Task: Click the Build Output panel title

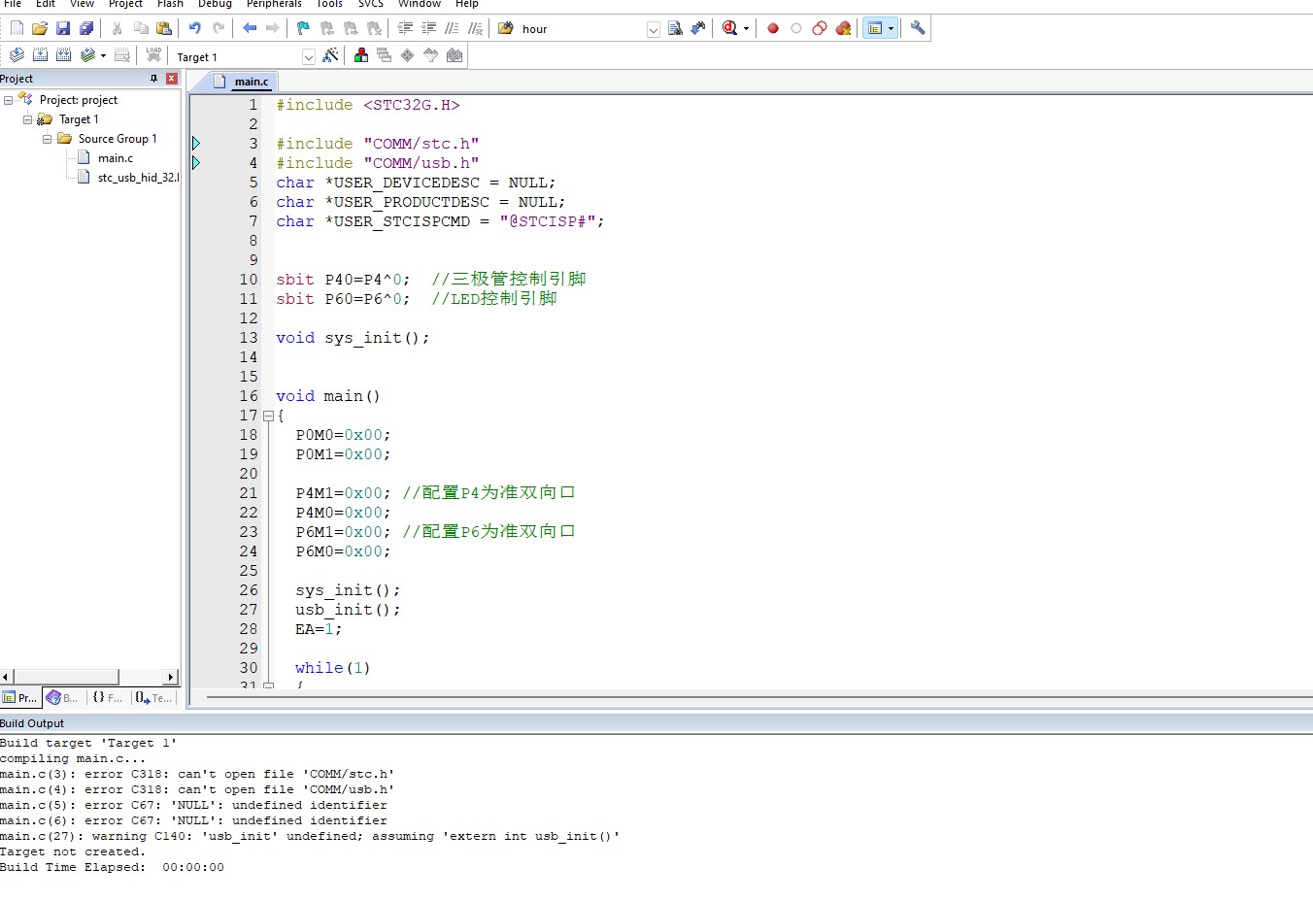Action: click(x=32, y=723)
